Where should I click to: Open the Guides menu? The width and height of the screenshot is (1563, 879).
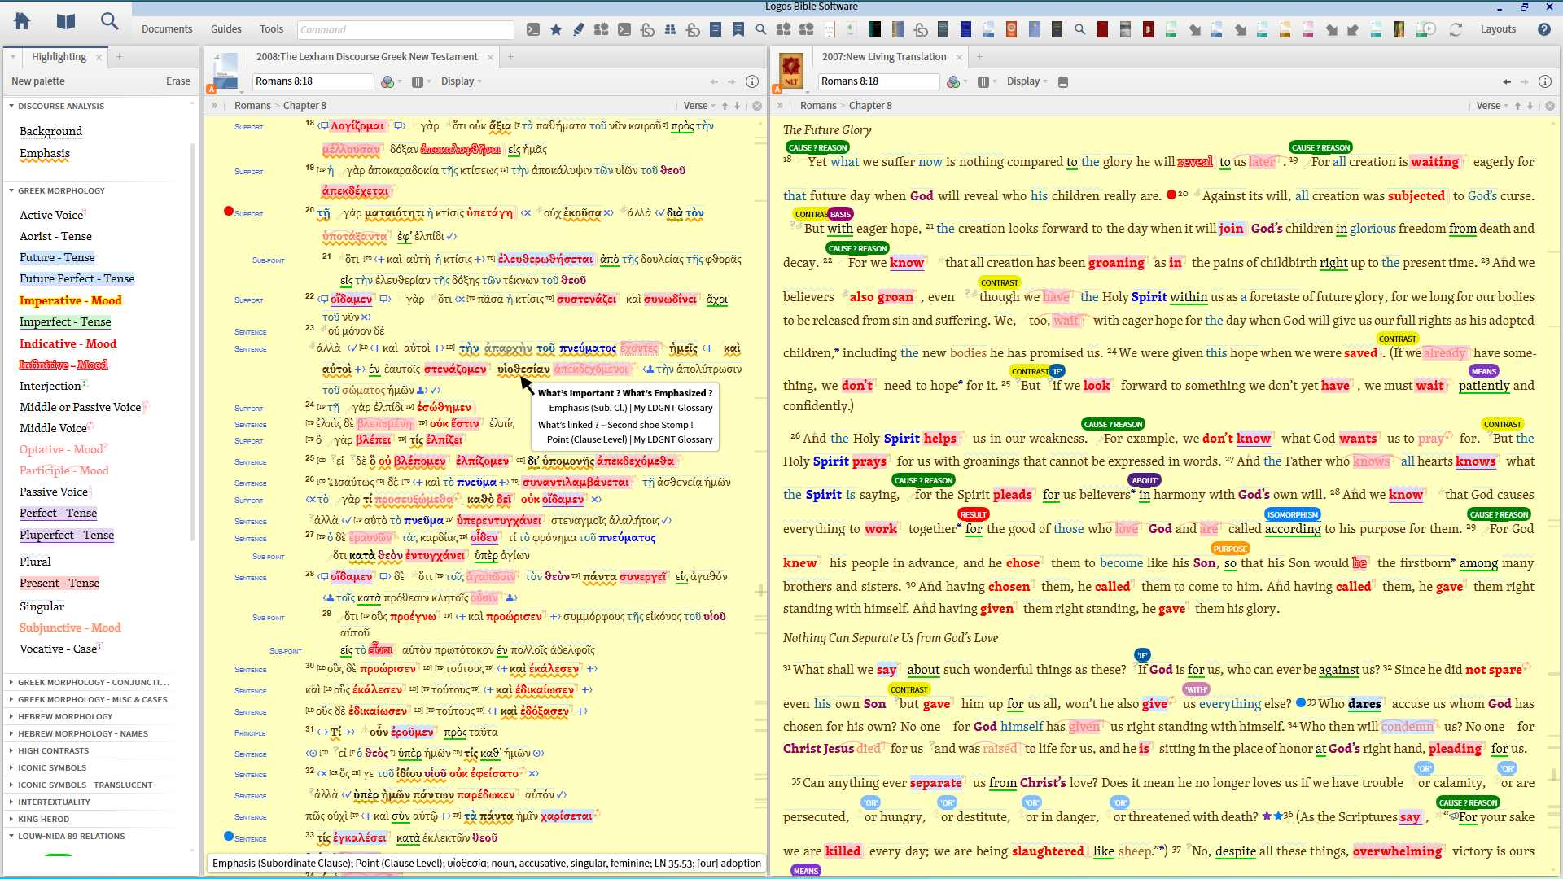225,29
